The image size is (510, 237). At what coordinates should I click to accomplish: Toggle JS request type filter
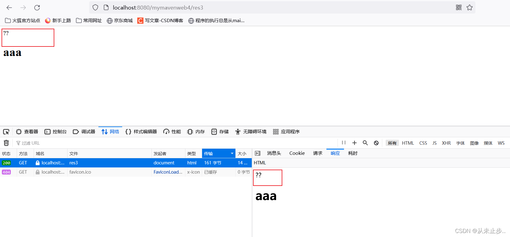(434, 143)
